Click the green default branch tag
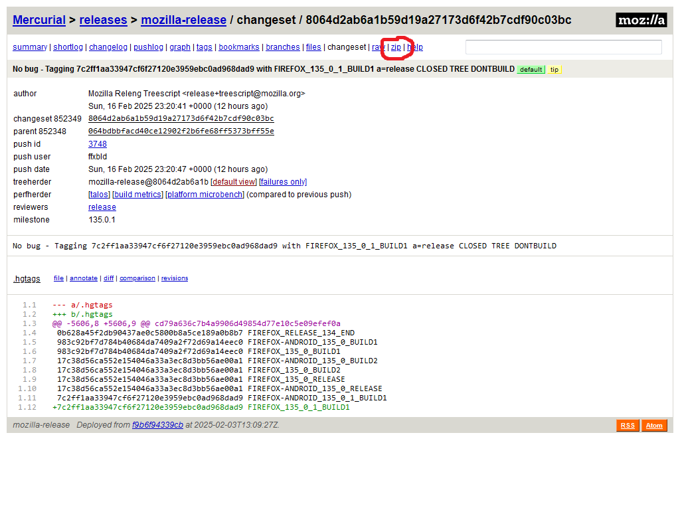The image size is (680, 510). (530, 70)
